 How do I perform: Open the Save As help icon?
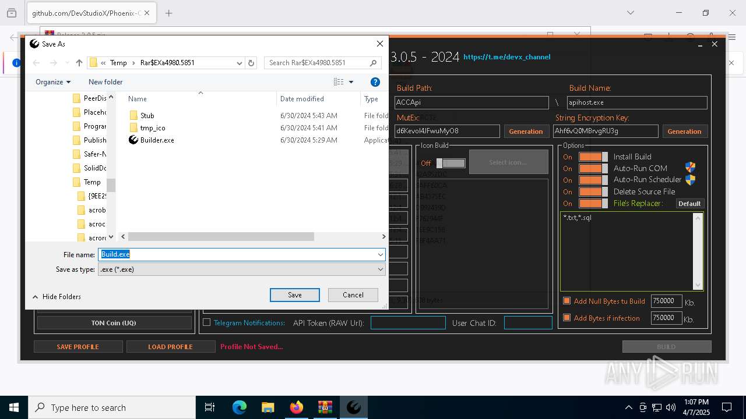click(x=375, y=82)
